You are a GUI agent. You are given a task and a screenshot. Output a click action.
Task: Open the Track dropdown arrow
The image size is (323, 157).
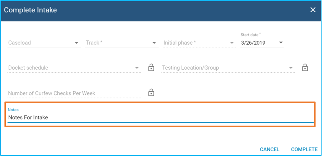(154, 43)
